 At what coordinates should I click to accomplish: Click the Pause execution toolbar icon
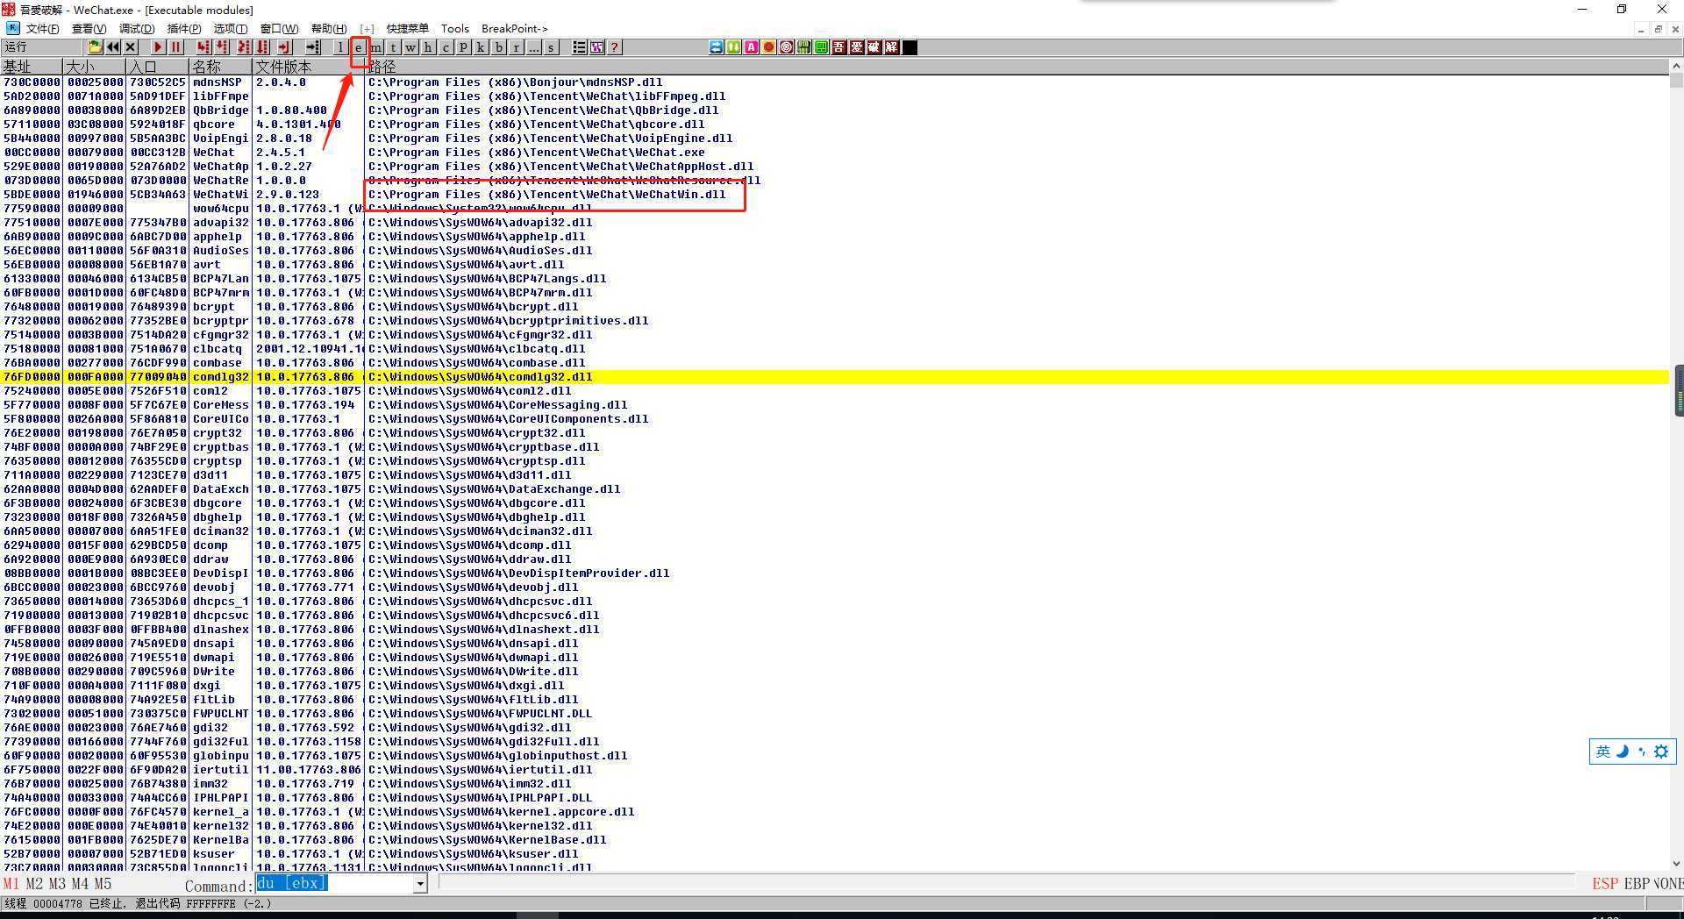pyautogui.click(x=175, y=47)
